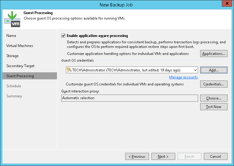Click the VM backup wizard header icon
Screen dimensions: 234x166
[x=12, y=19]
